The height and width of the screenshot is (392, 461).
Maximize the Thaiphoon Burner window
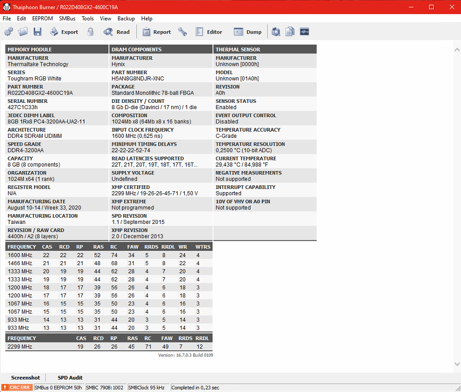(x=431, y=7)
